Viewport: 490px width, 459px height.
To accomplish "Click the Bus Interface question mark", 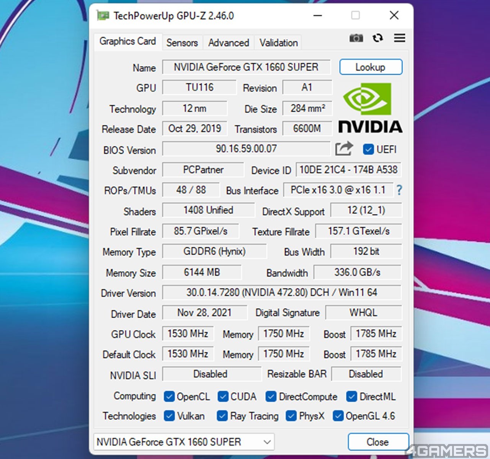I will [399, 190].
